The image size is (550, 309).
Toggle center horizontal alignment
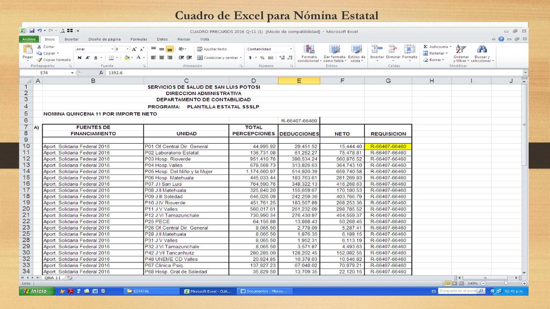click(x=161, y=58)
